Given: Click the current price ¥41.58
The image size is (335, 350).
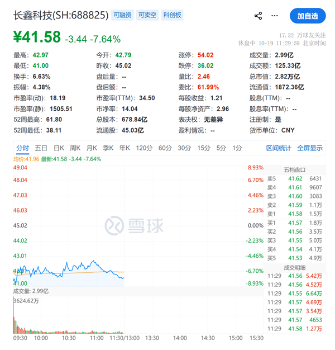Looking at the screenshot, I should (37, 37).
